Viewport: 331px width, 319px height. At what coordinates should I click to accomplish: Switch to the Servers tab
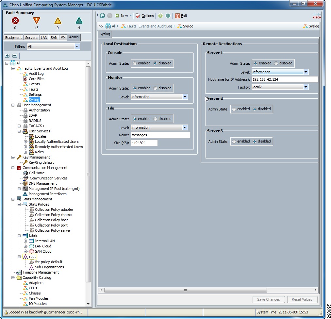tap(31, 38)
